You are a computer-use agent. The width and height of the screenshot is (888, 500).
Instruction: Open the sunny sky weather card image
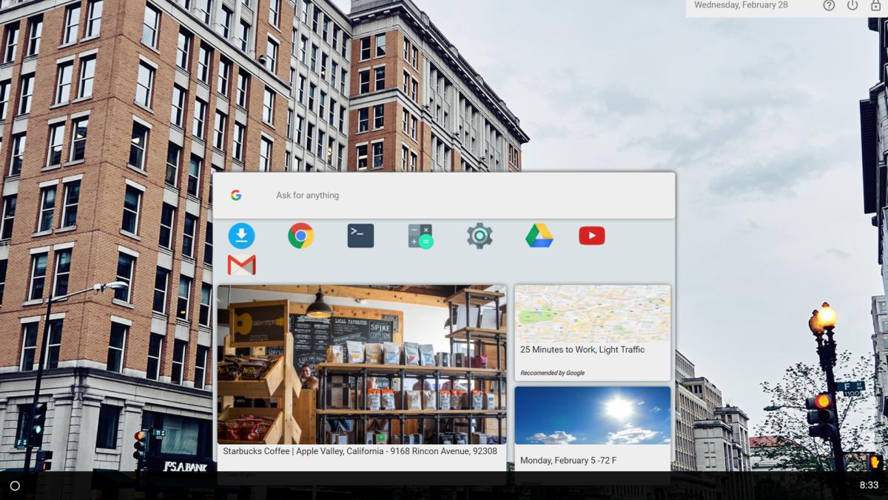(593, 415)
